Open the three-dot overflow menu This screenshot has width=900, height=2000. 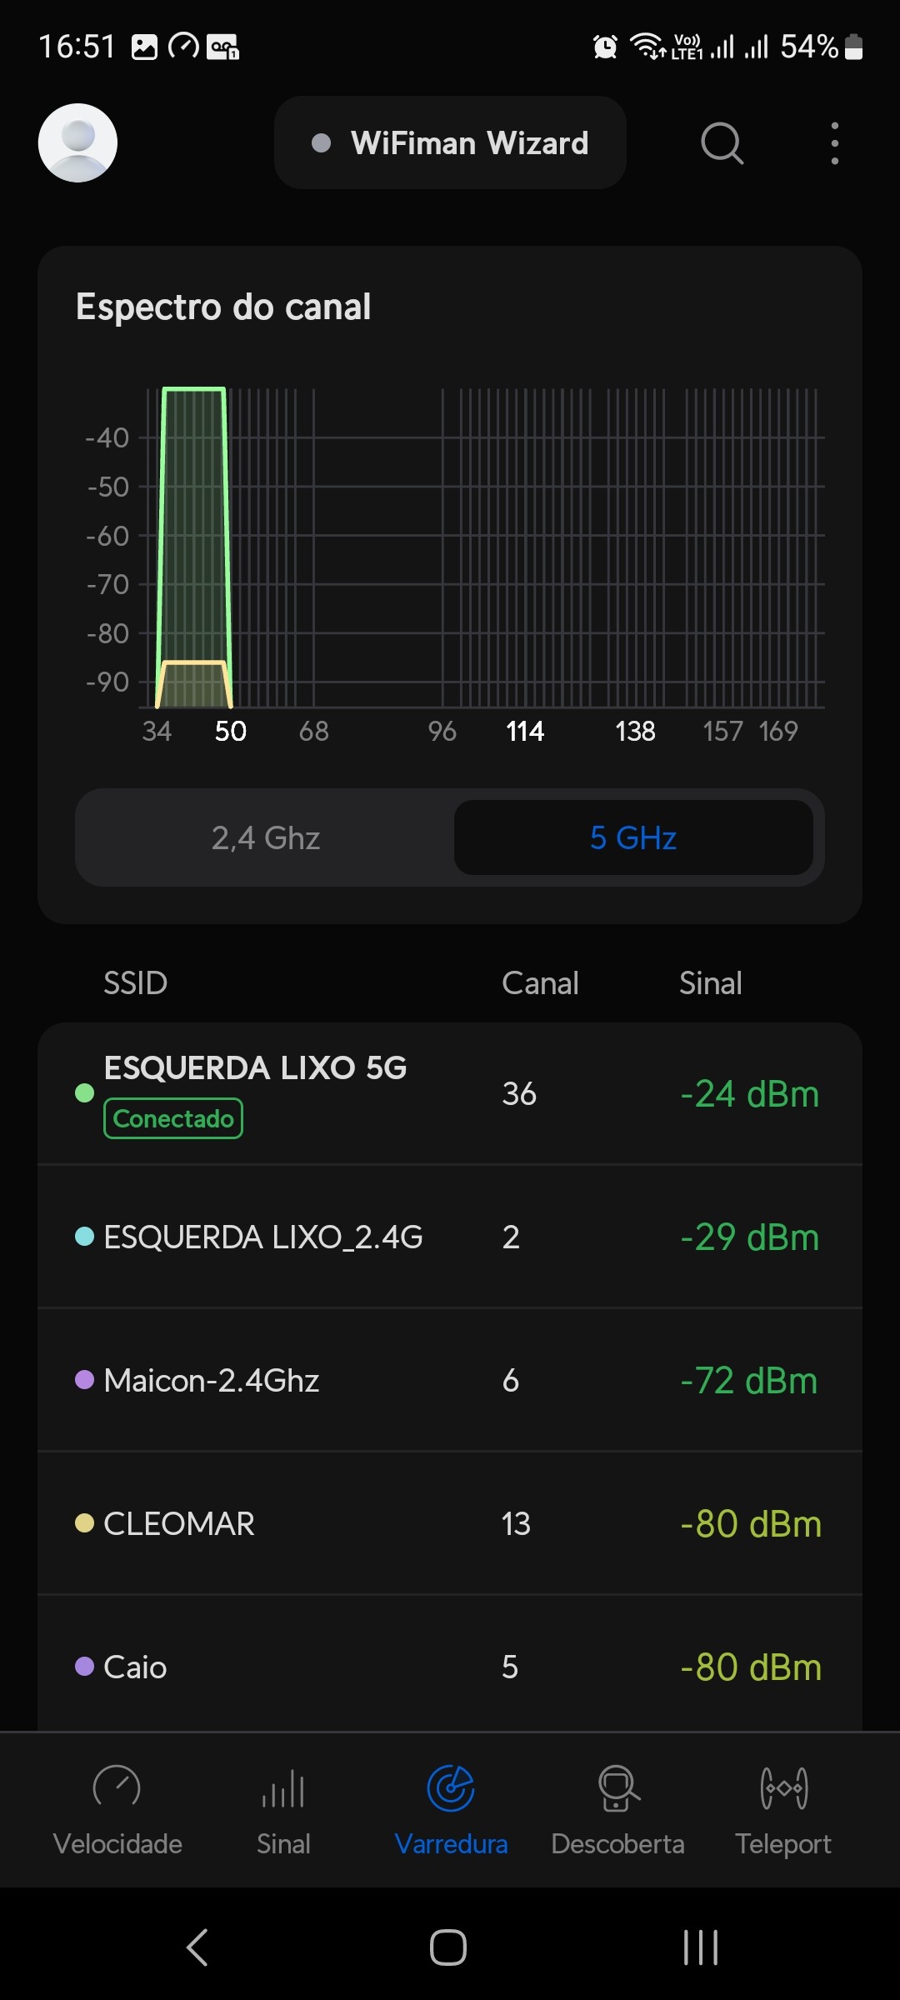tap(834, 143)
